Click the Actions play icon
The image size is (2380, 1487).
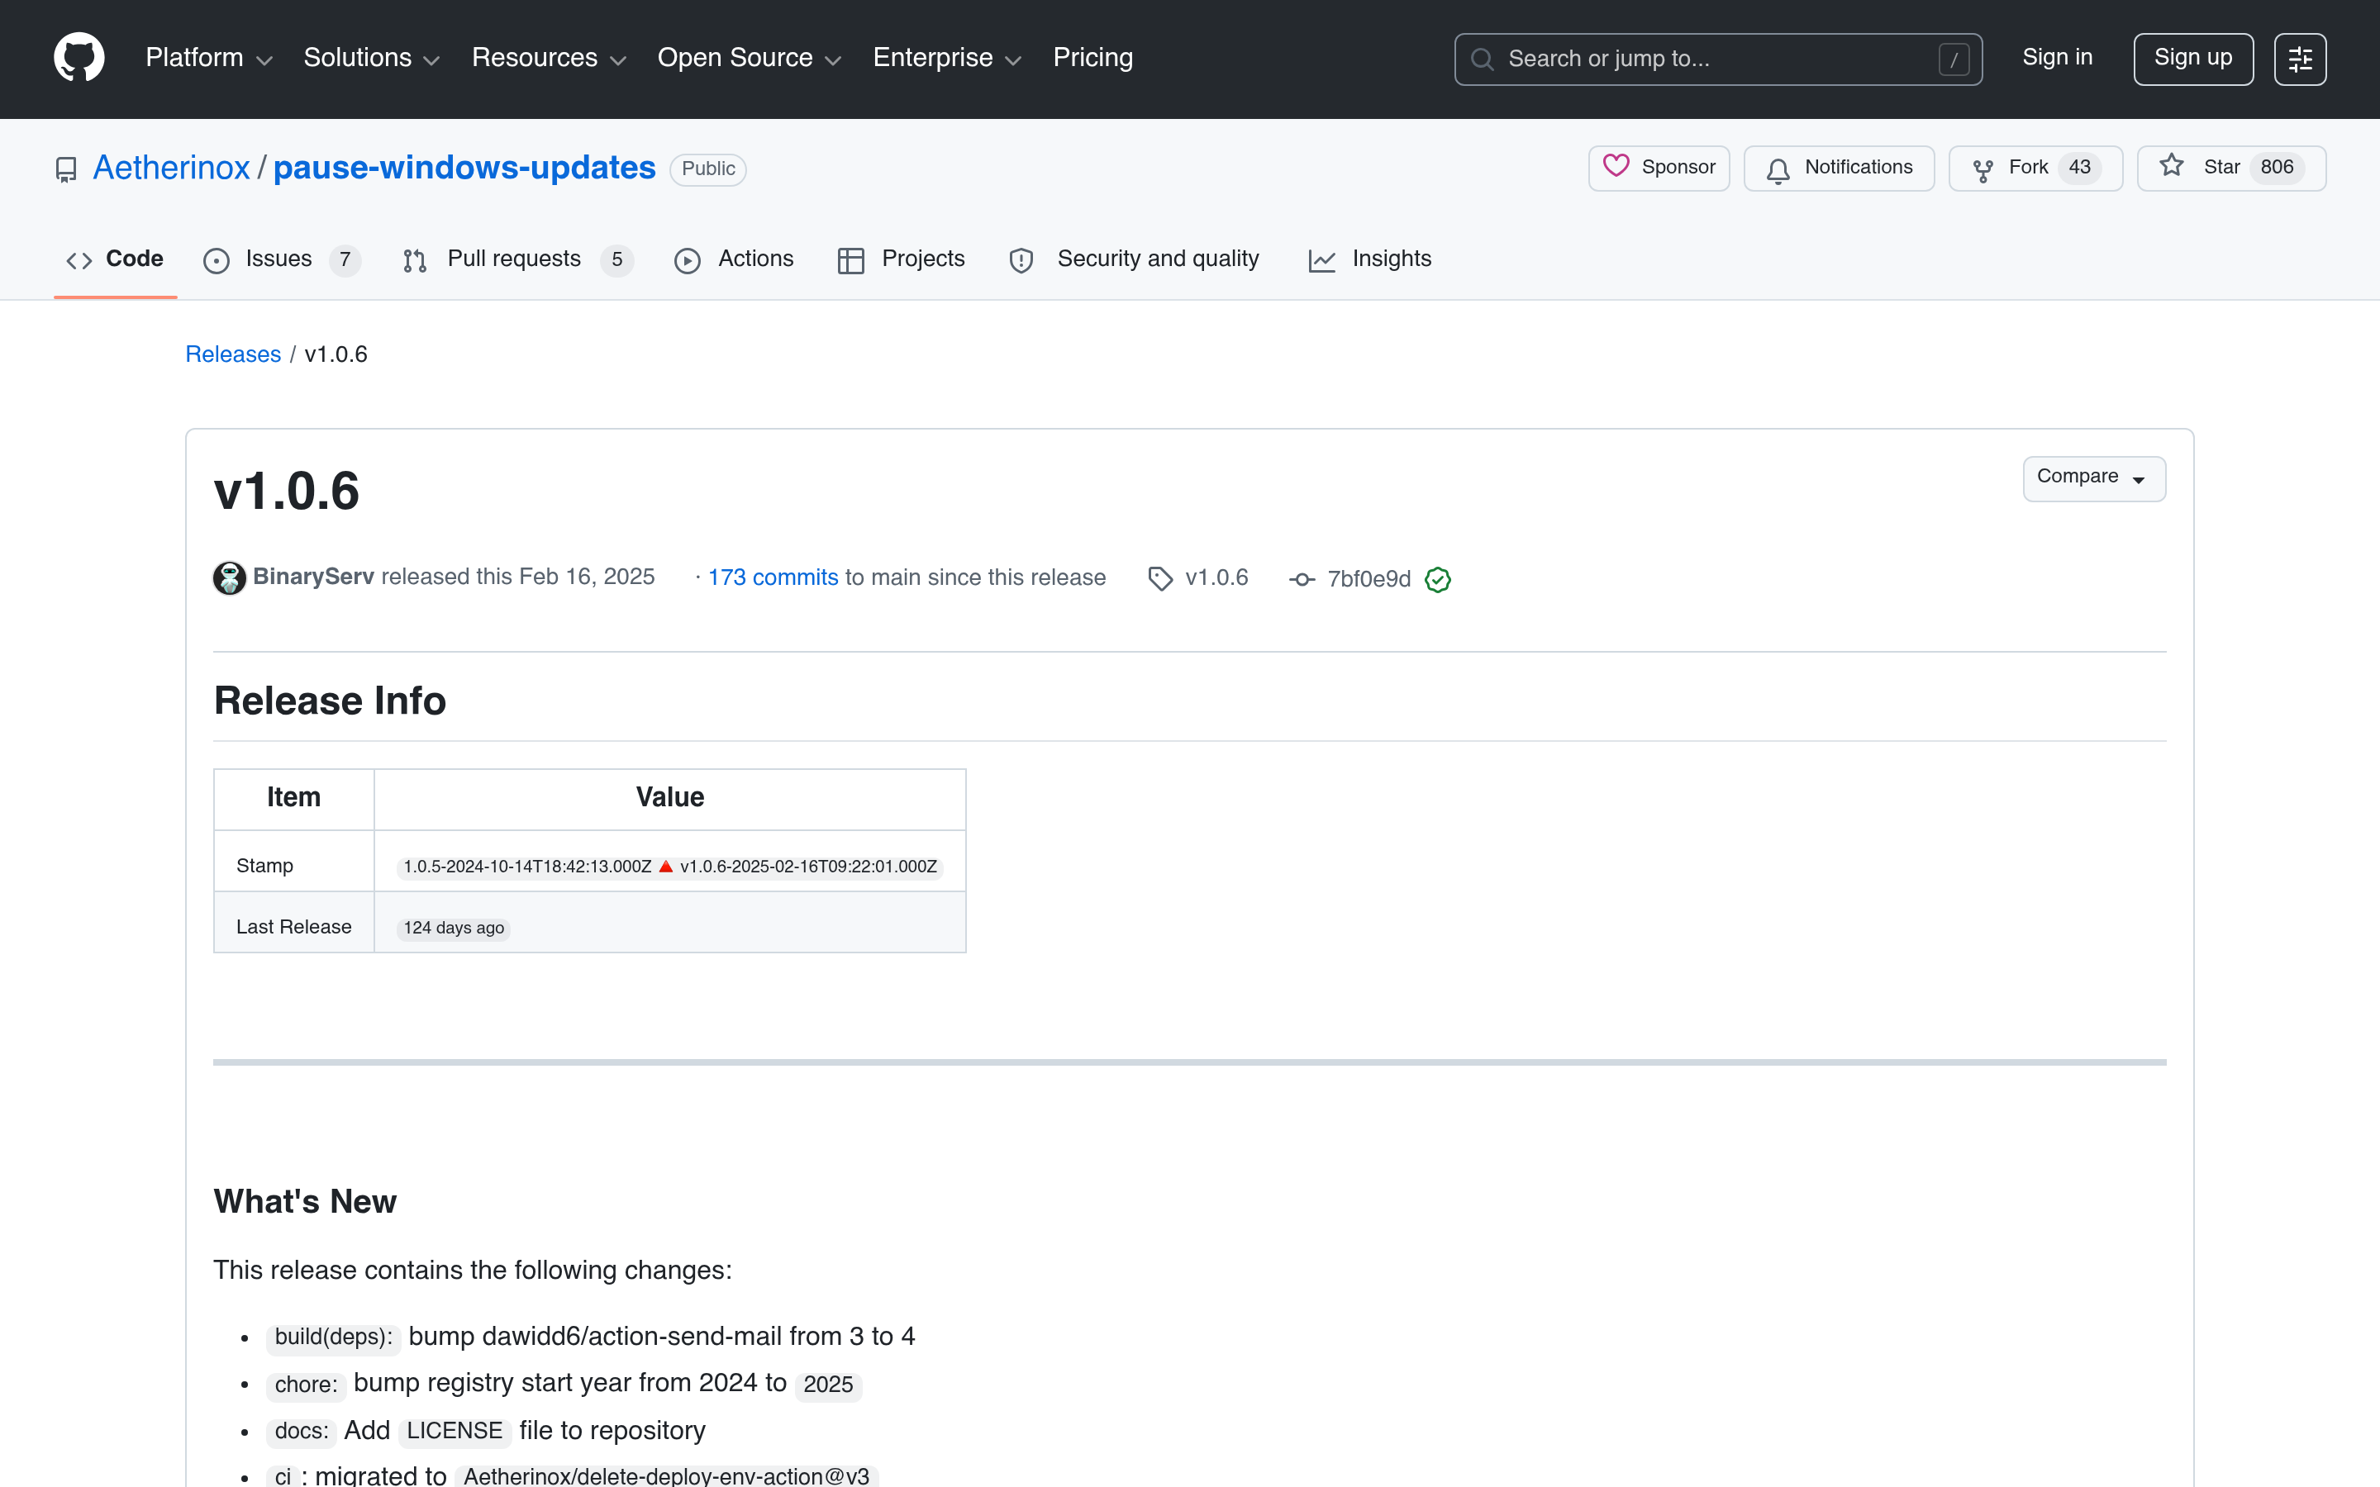click(x=688, y=260)
